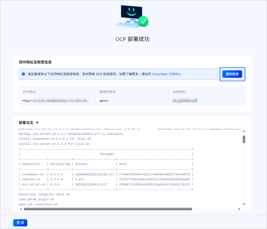This screenshot has width=267, height=229.
Task: Open the OceanBase 文档中心 link
Action: click(x=166, y=74)
